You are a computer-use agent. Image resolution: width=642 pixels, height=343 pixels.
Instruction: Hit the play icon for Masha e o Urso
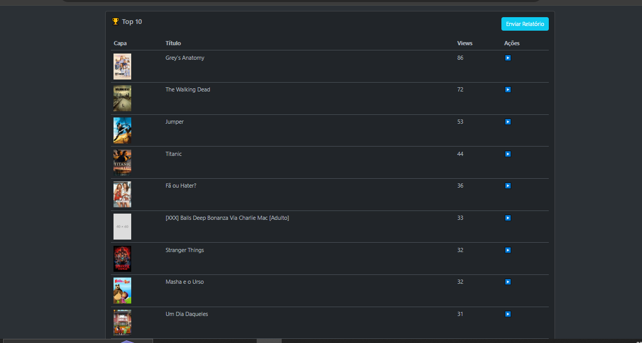[508, 282]
